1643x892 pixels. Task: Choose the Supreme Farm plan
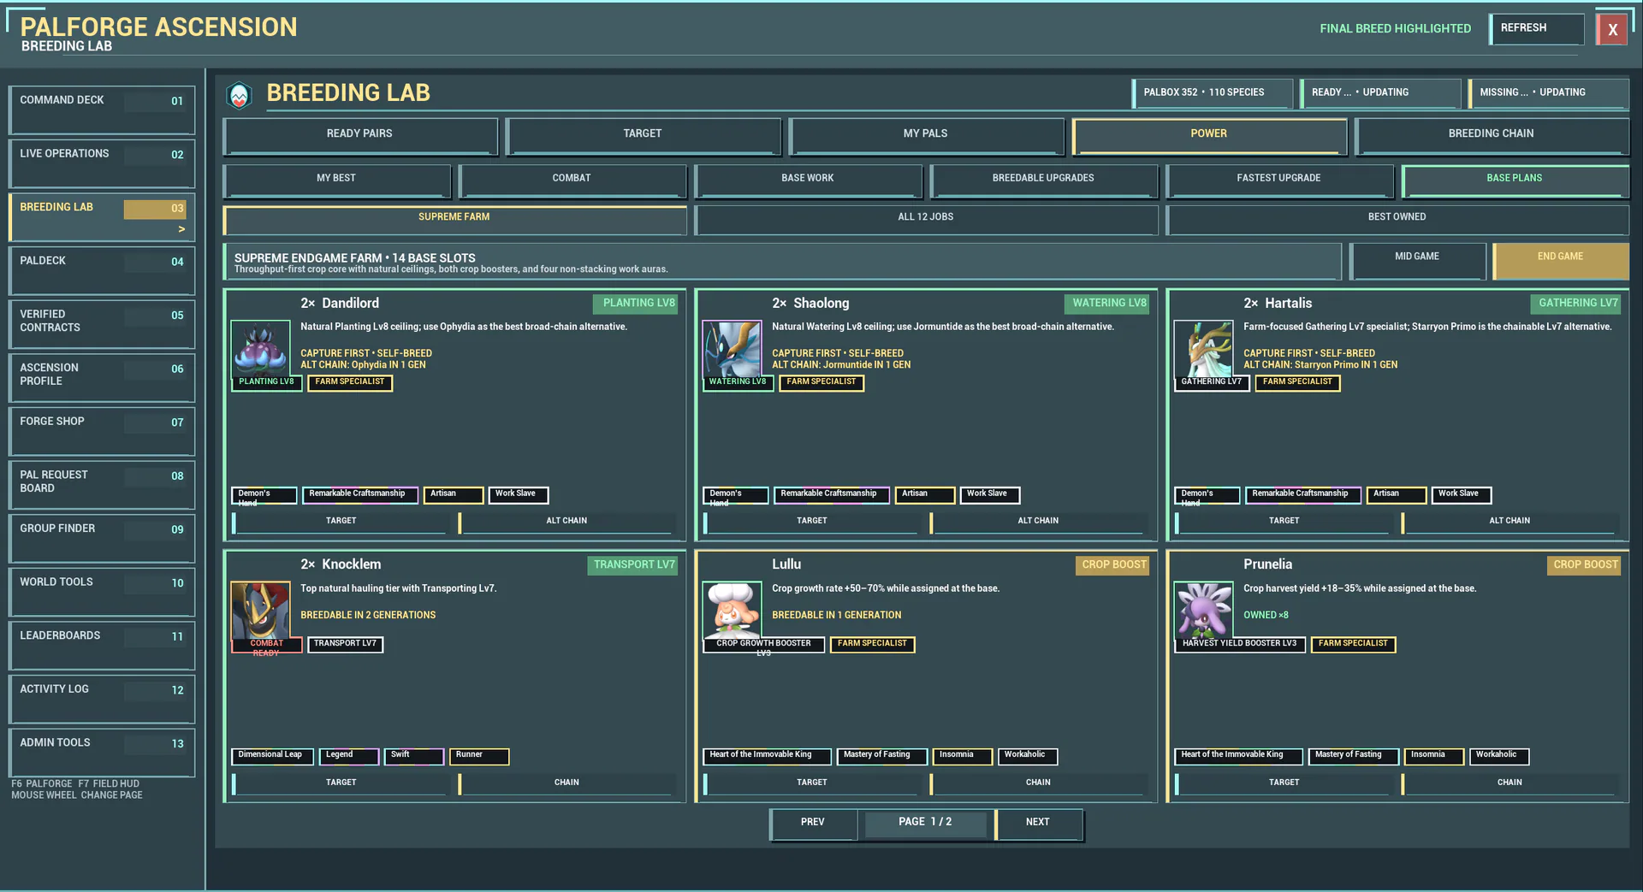[454, 220]
